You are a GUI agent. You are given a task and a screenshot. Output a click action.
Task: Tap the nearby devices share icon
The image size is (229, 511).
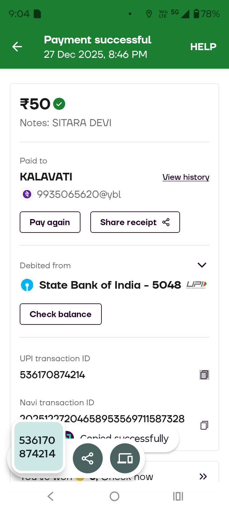(125, 459)
